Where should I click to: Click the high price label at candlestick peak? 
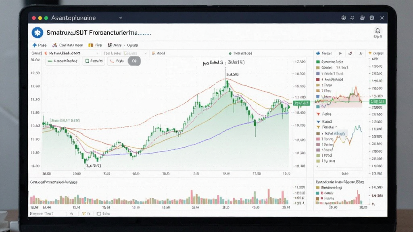[x=232, y=75]
